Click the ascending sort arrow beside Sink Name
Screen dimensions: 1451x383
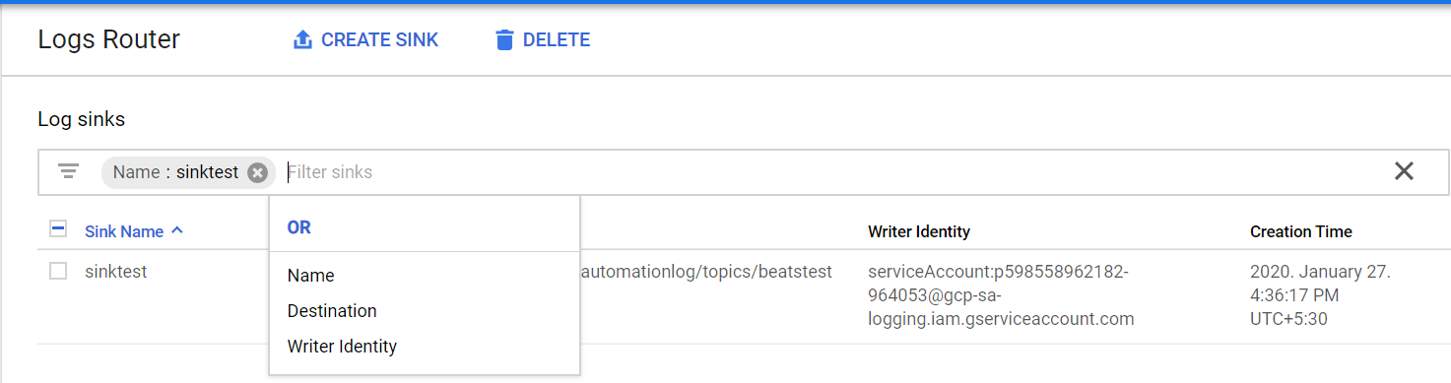pyautogui.click(x=177, y=230)
